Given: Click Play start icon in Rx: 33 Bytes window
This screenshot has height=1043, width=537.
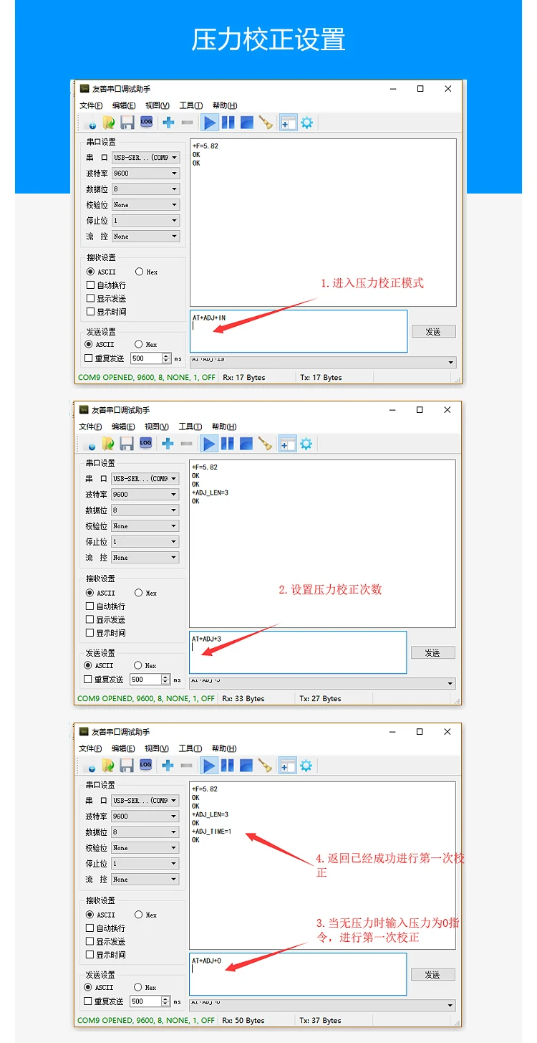Looking at the screenshot, I should pos(209,444).
